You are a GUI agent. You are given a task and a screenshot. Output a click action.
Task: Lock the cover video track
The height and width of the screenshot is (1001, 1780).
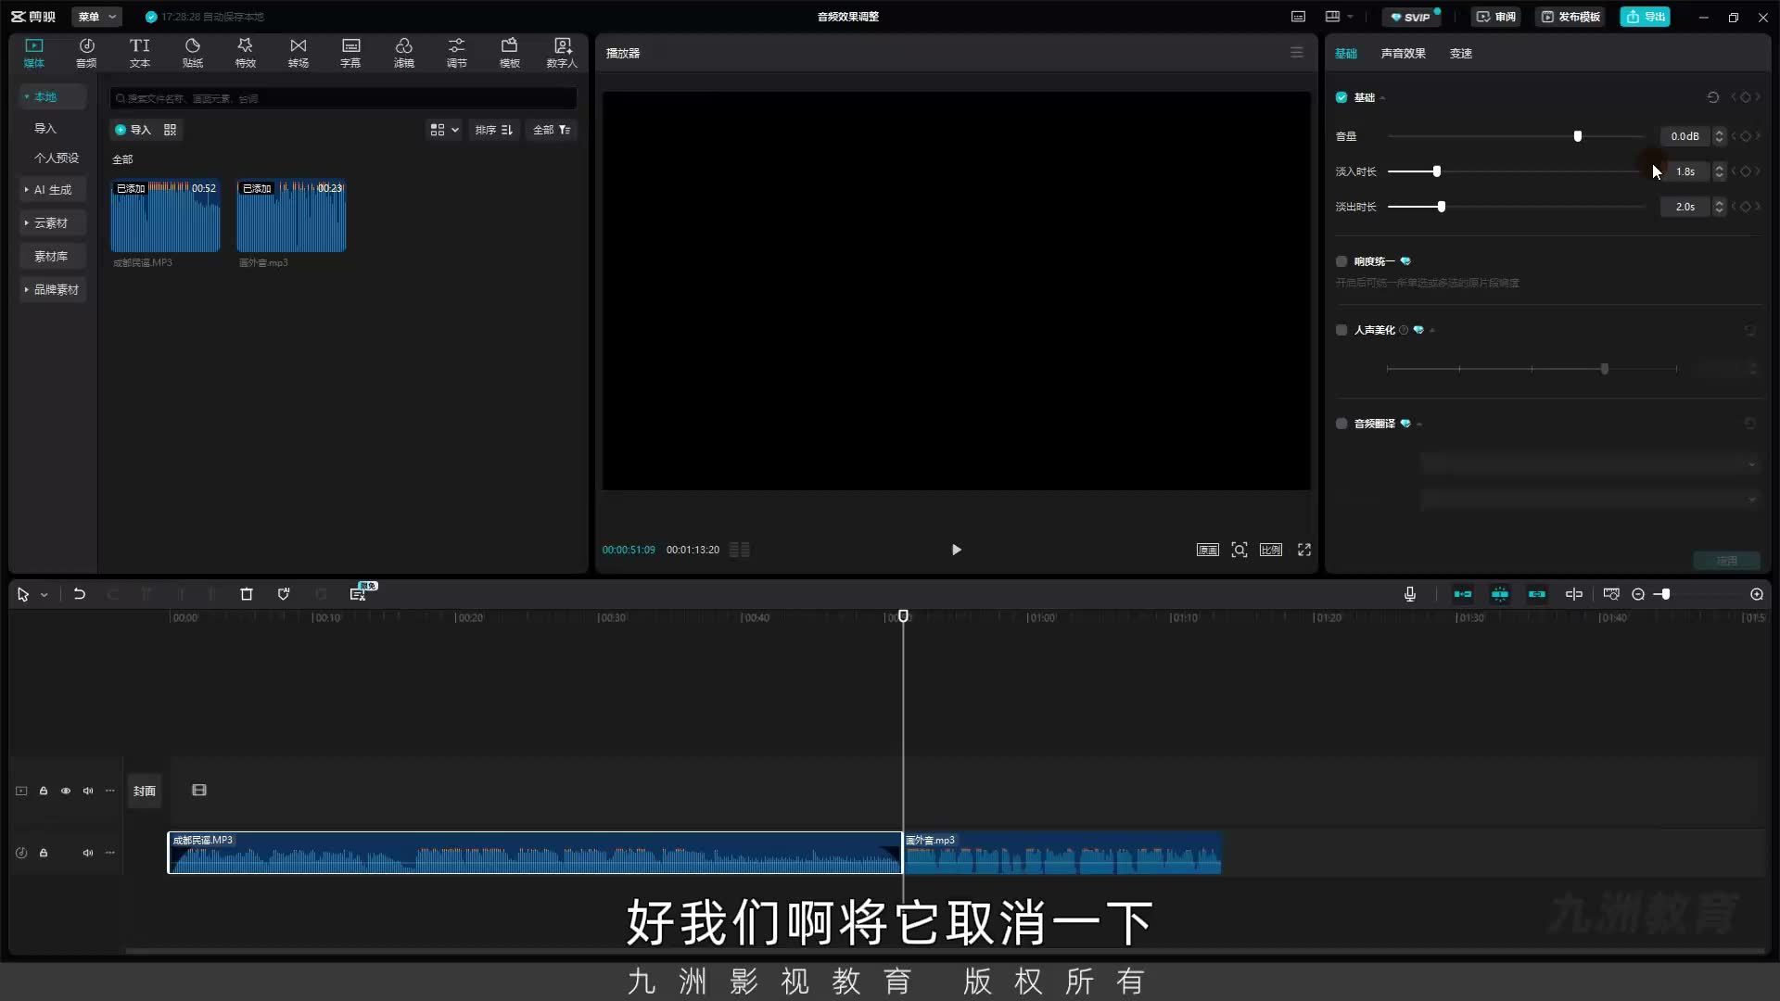click(x=44, y=791)
